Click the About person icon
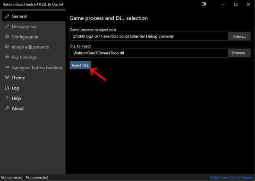The image size is (255, 181). pos(7,108)
